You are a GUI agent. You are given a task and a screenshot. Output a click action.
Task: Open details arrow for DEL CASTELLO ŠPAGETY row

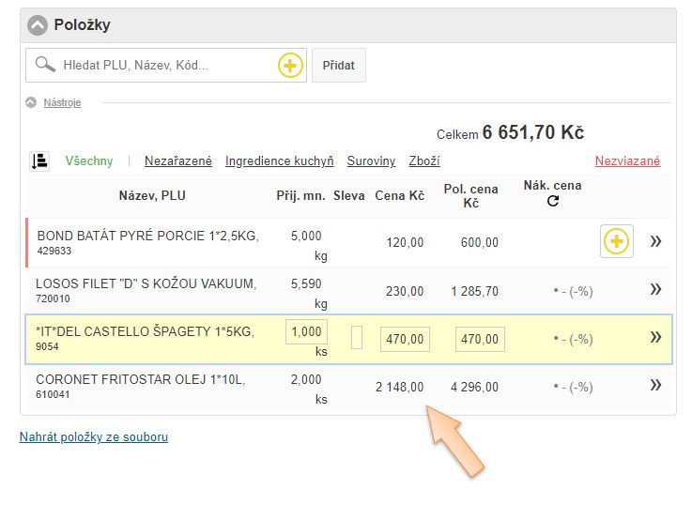pos(655,338)
